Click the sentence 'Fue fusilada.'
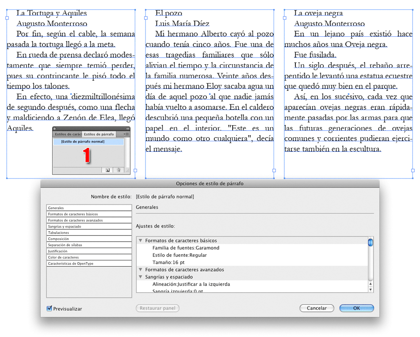This screenshot has height=337, width=420. (315, 55)
